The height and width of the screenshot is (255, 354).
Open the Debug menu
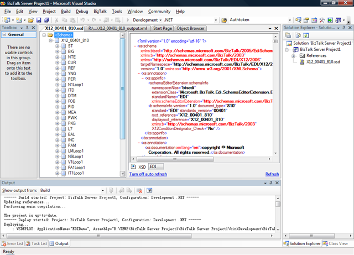point(82,11)
